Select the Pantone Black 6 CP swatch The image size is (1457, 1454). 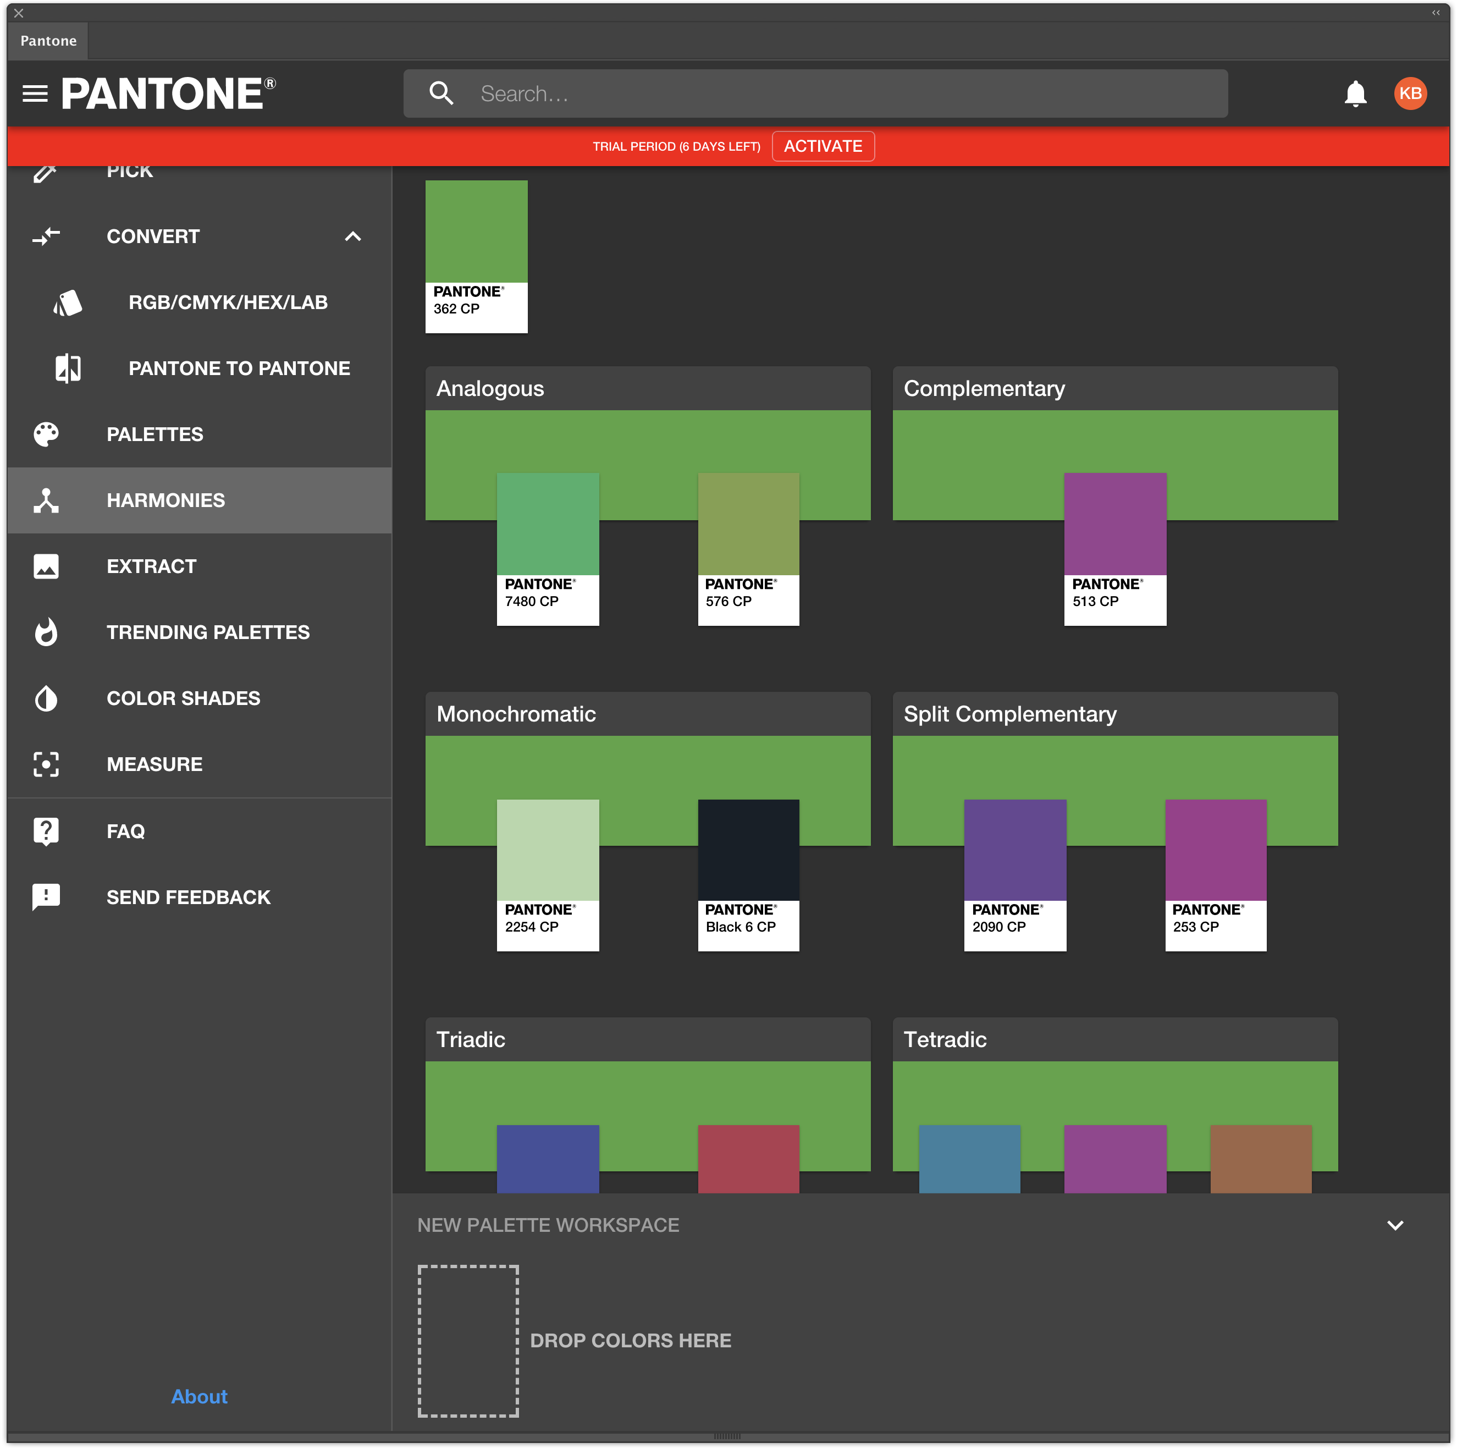(748, 875)
